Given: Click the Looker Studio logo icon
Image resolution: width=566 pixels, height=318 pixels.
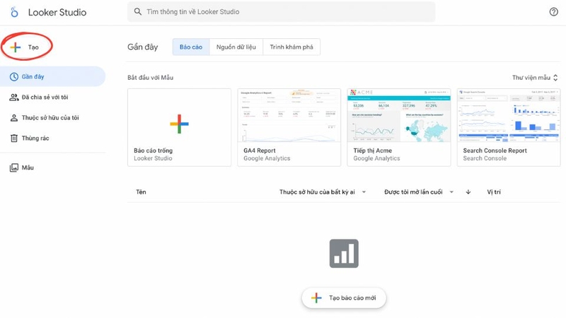Looking at the screenshot, I should [14, 12].
